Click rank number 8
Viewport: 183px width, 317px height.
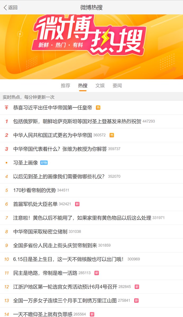(7, 231)
